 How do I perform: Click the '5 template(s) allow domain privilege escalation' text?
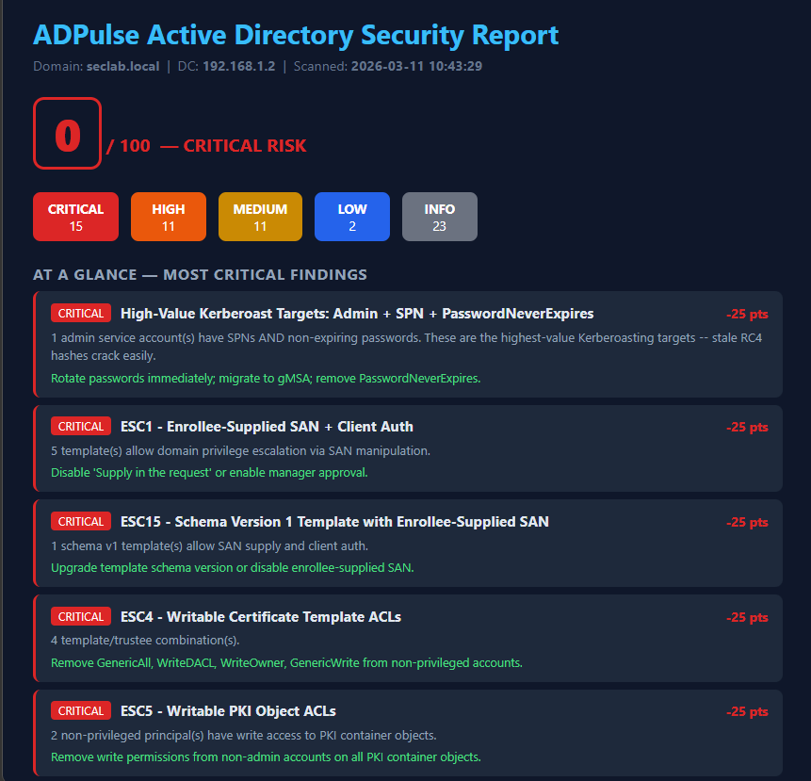pos(240,451)
